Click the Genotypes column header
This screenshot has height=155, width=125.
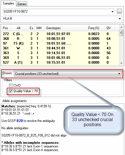coord(53,28)
